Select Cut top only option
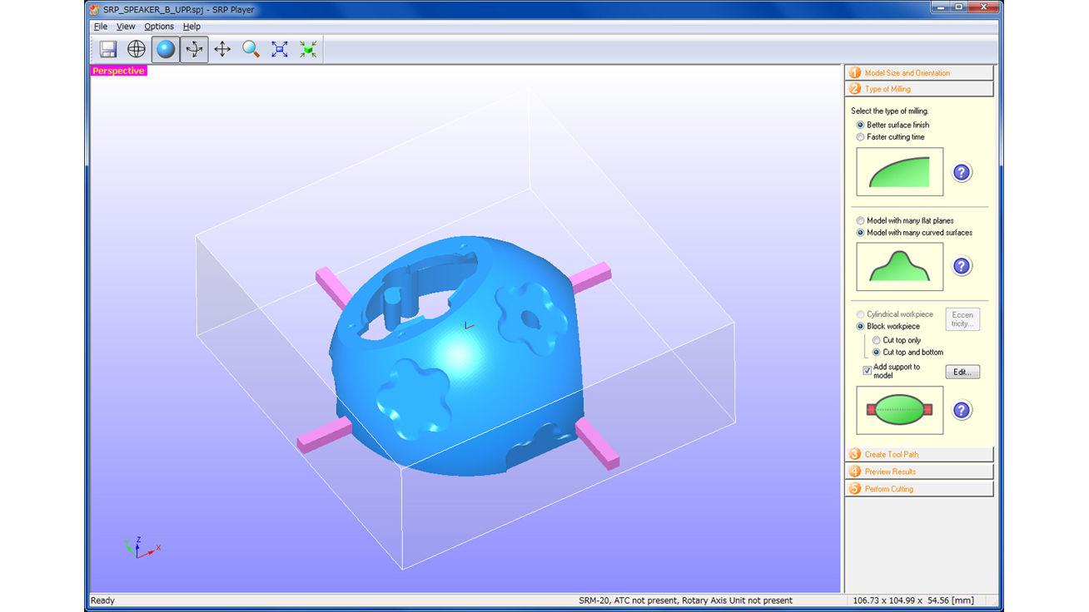The height and width of the screenshot is (612, 1089). [877, 340]
